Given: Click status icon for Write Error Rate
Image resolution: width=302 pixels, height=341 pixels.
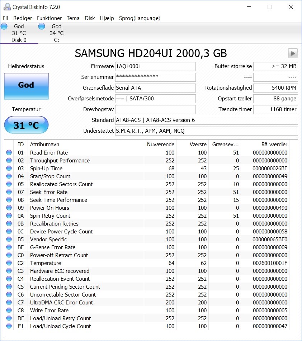Looking at the screenshot, I should click(9, 310).
